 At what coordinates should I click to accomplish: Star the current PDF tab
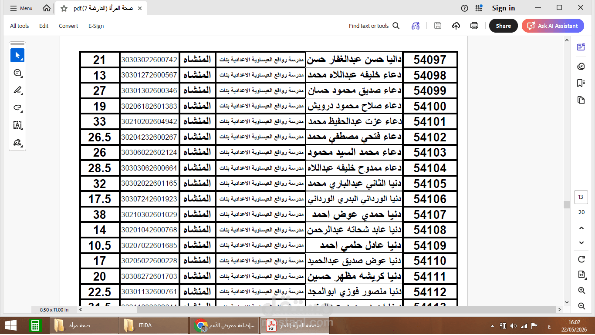tap(64, 8)
